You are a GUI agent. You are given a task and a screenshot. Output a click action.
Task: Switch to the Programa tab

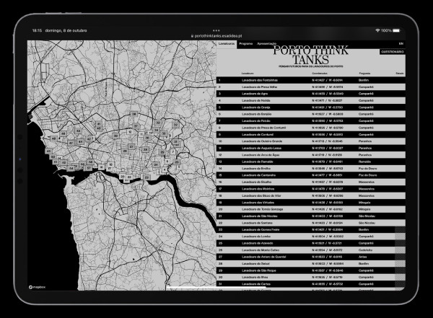245,44
